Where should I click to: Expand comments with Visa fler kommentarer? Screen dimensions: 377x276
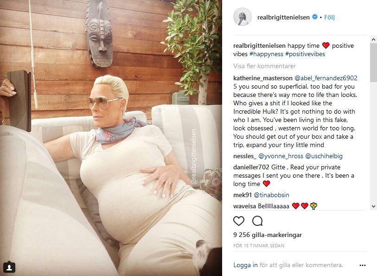coord(264,66)
